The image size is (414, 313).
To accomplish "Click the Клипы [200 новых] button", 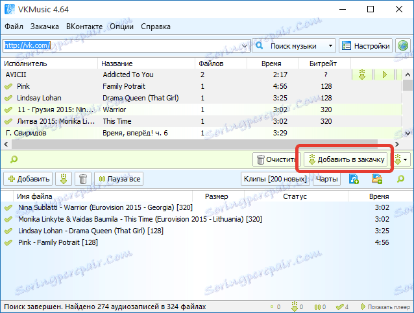I will 275,179.
